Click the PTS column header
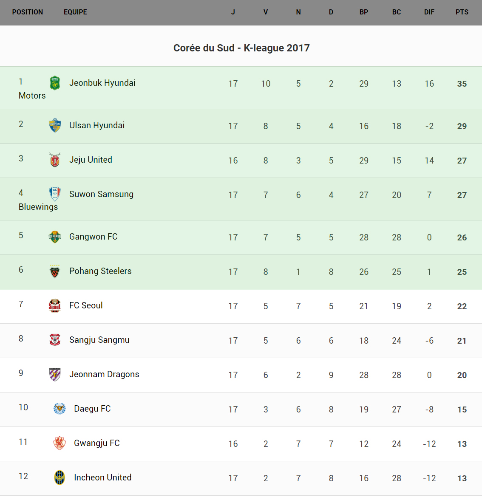The width and height of the screenshot is (482, 497). click(x=462, y=12)
